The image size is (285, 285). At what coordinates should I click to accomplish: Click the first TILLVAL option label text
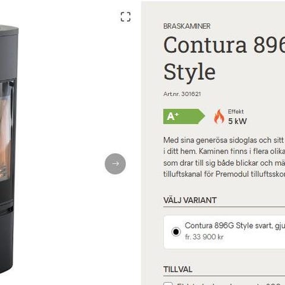(230, 284)
